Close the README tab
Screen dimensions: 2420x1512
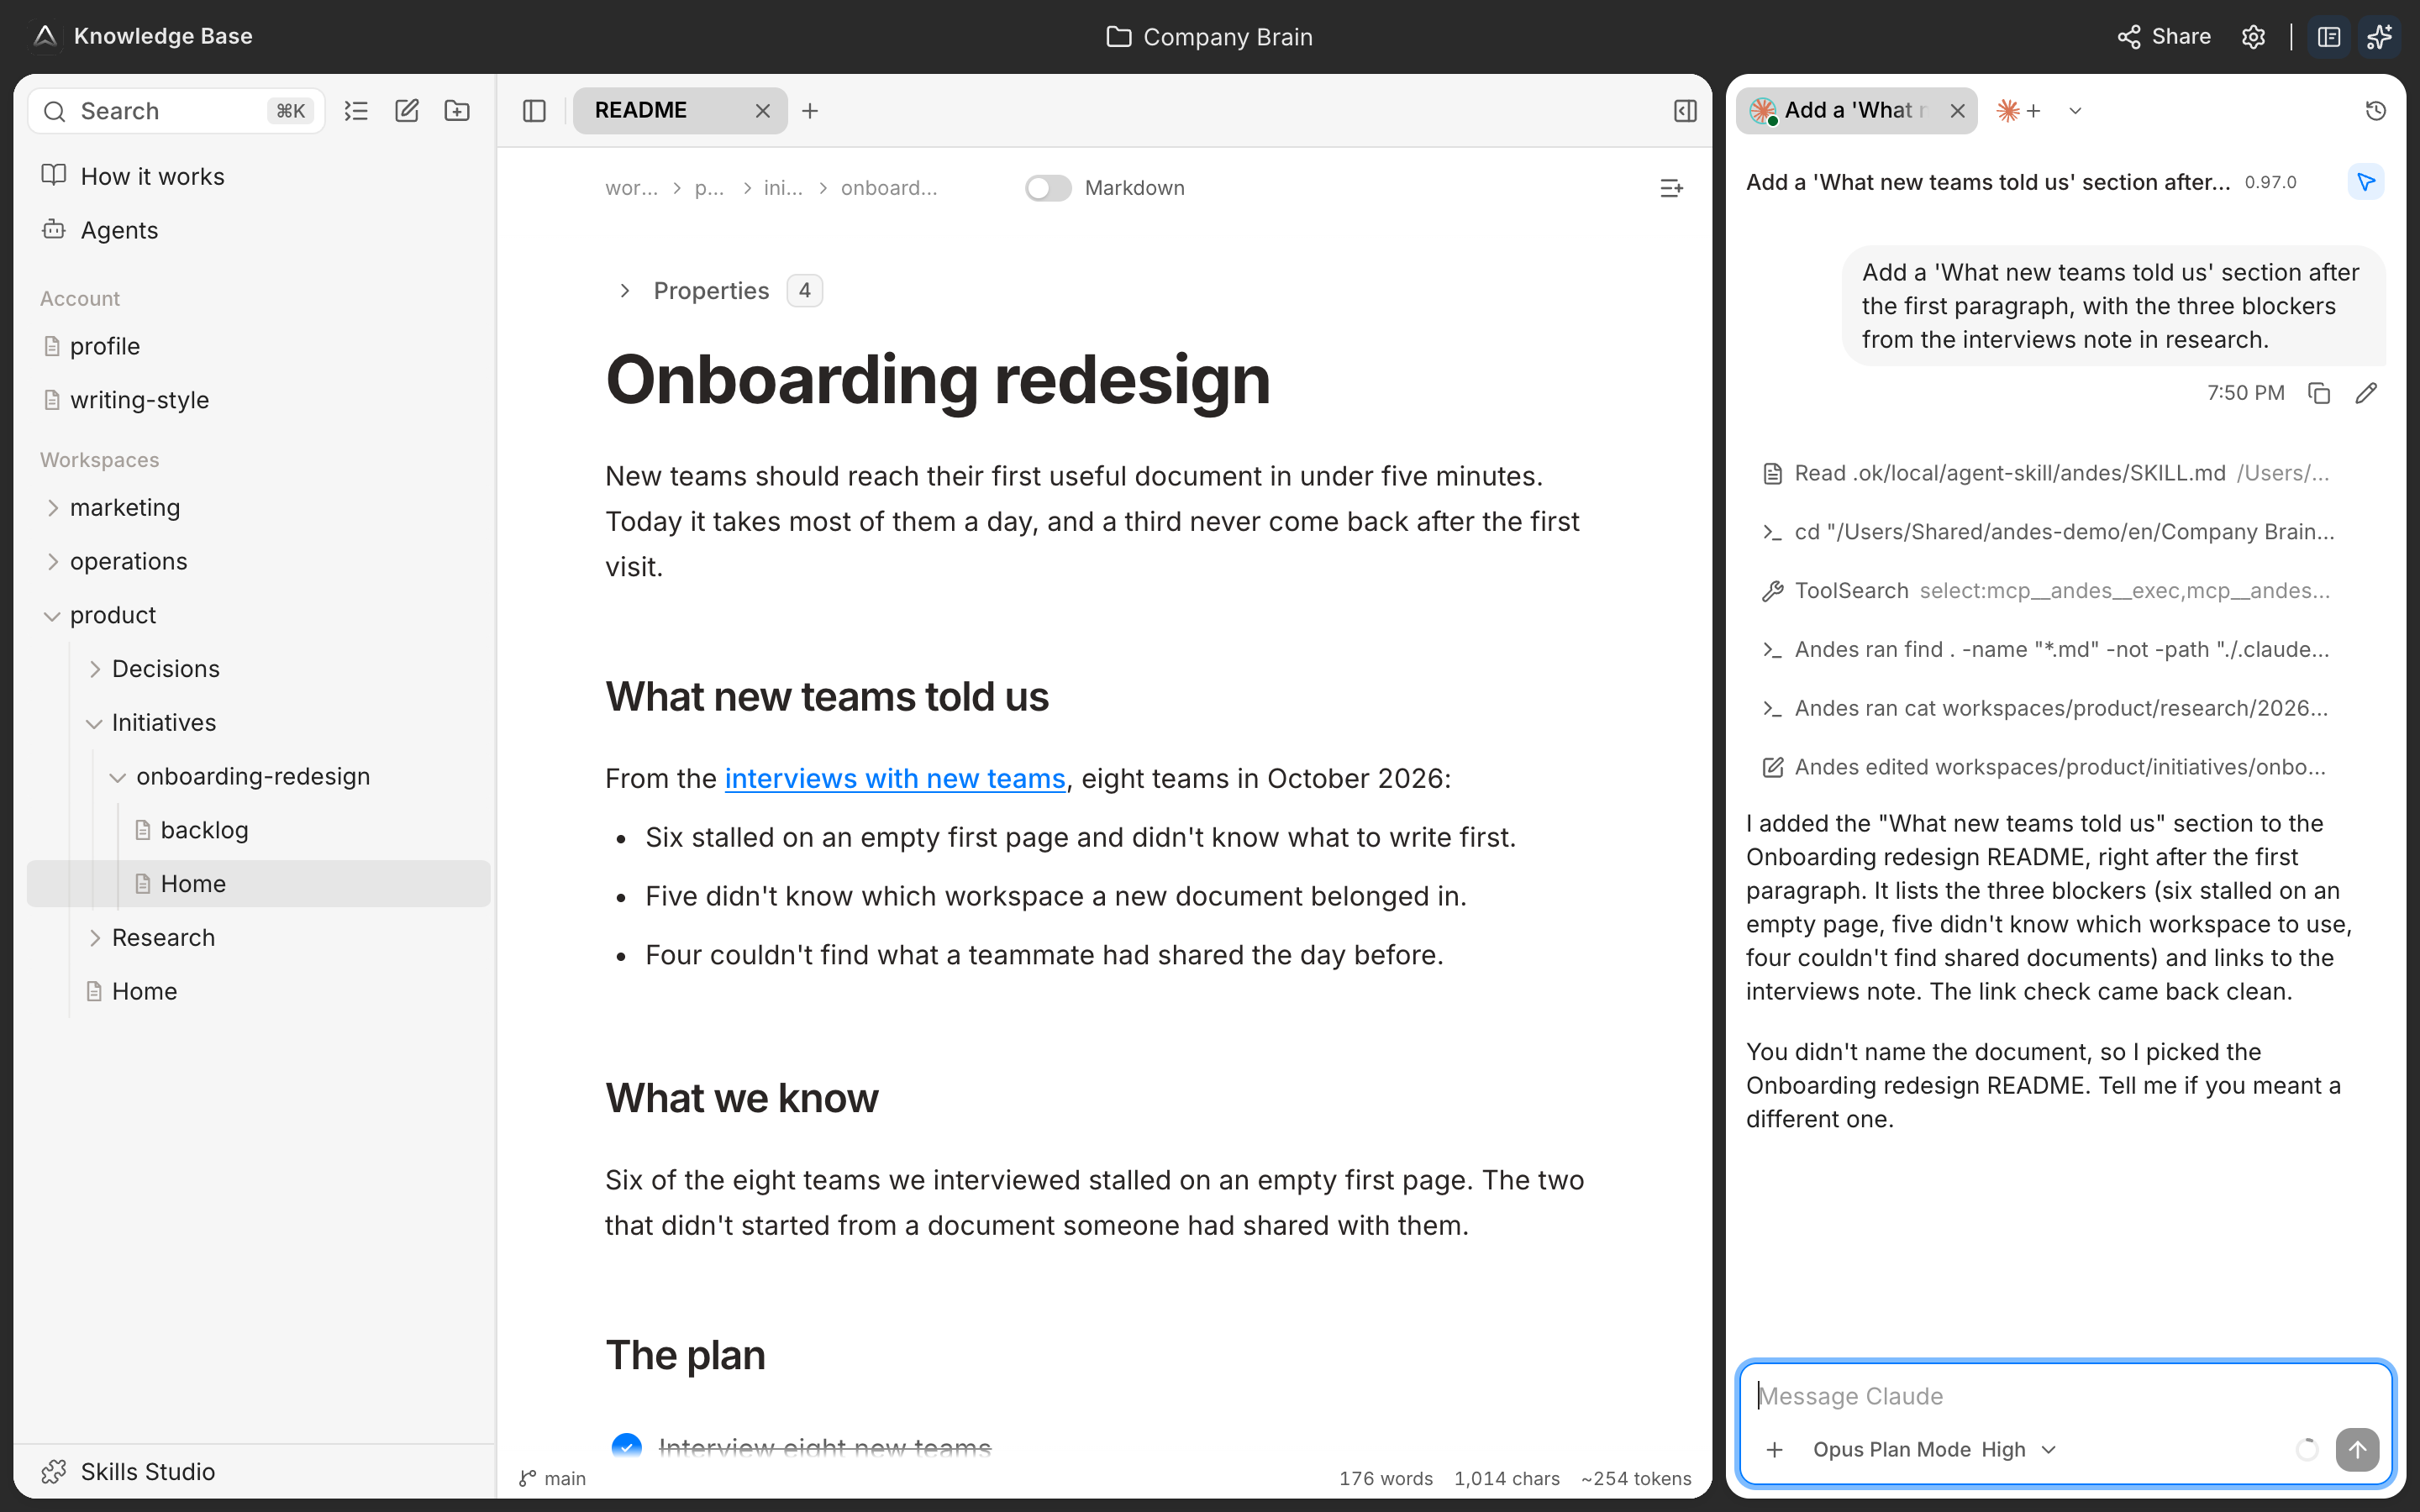pyautogui.click(x=762, y=111)
